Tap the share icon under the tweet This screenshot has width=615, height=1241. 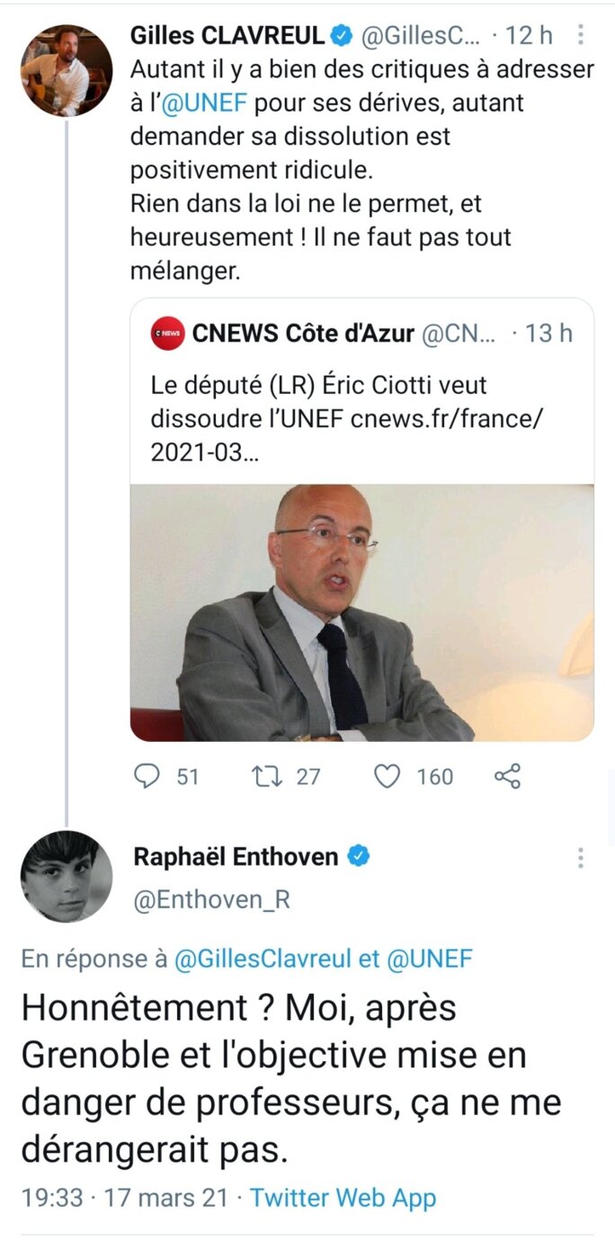point(508,775)
